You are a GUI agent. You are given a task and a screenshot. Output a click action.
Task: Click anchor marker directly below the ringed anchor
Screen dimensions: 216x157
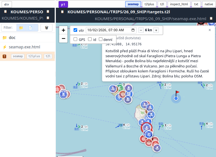[149, 134]
